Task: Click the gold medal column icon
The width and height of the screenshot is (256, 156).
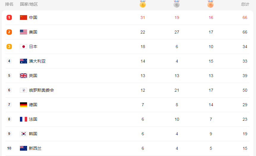Action: tap(142, 4)
